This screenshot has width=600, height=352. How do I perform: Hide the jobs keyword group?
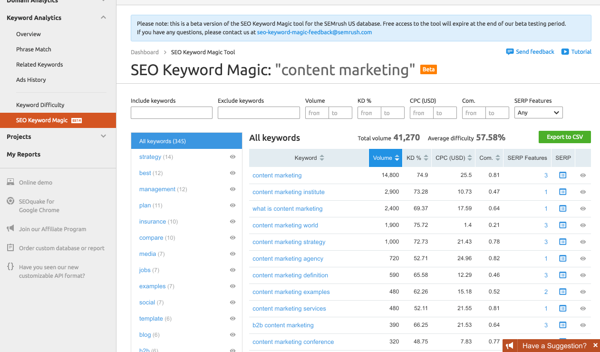(233, 270)
